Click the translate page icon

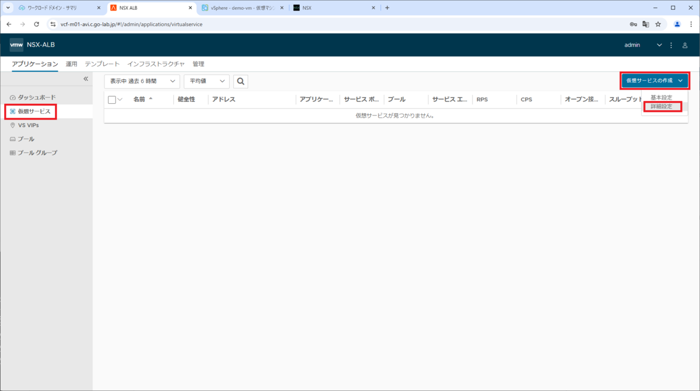(646, 24)
